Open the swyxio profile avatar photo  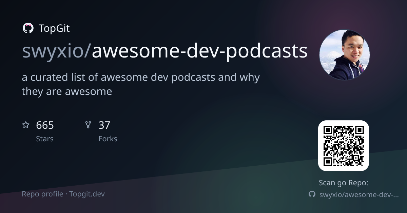coord(345,55)
